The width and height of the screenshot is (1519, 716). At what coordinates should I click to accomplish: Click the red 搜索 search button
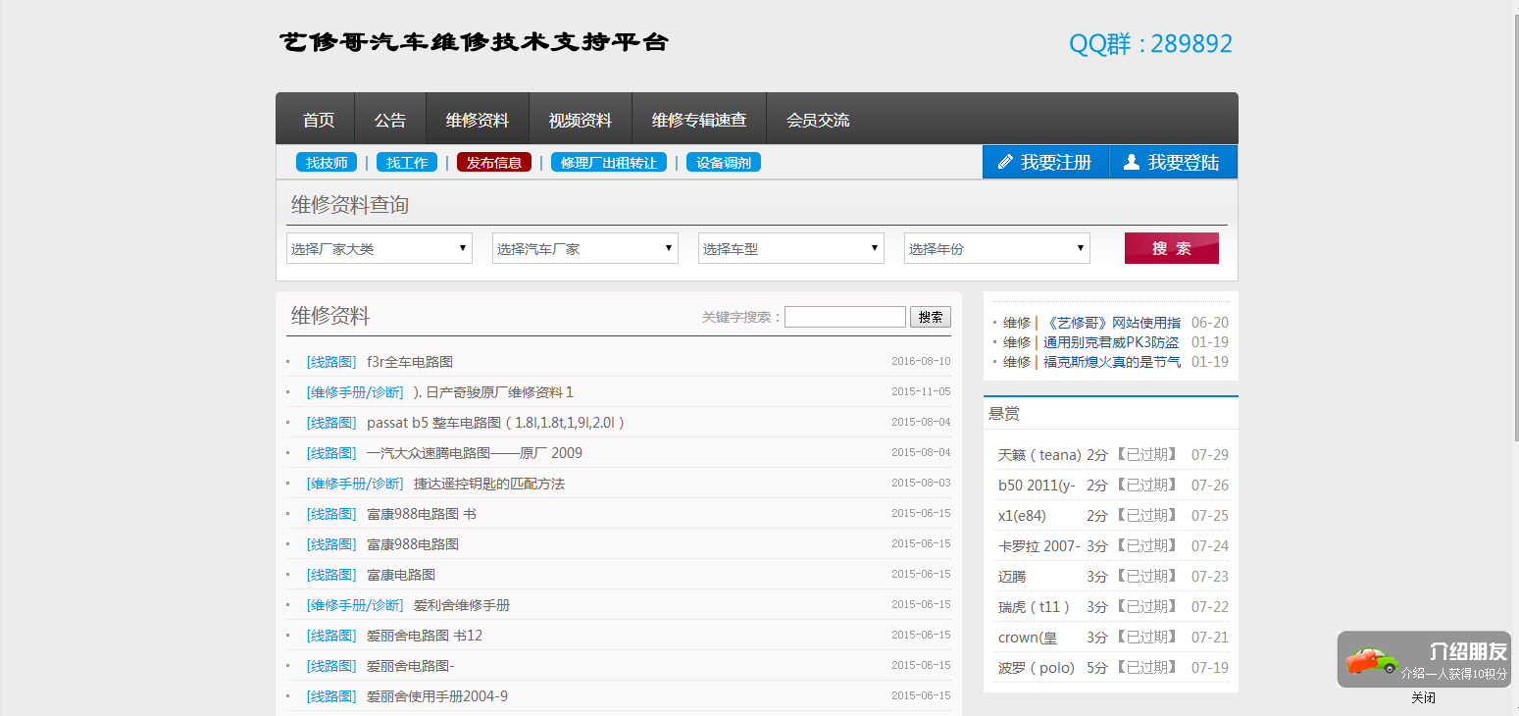point(1172,248)
